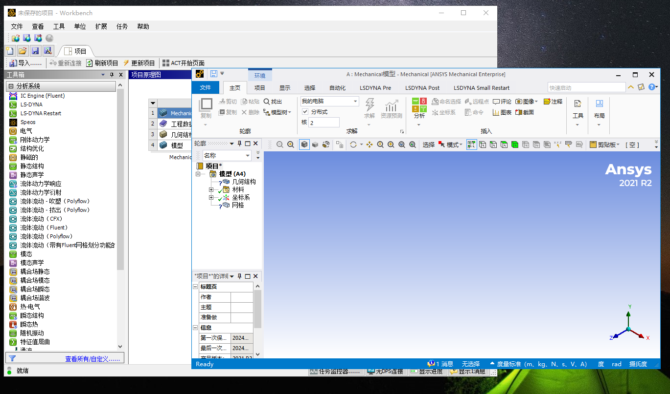This screenshot has height=394, width=670.
Task: Click the 求解 lightning solve icon
Action: click(x=370, y=105)
